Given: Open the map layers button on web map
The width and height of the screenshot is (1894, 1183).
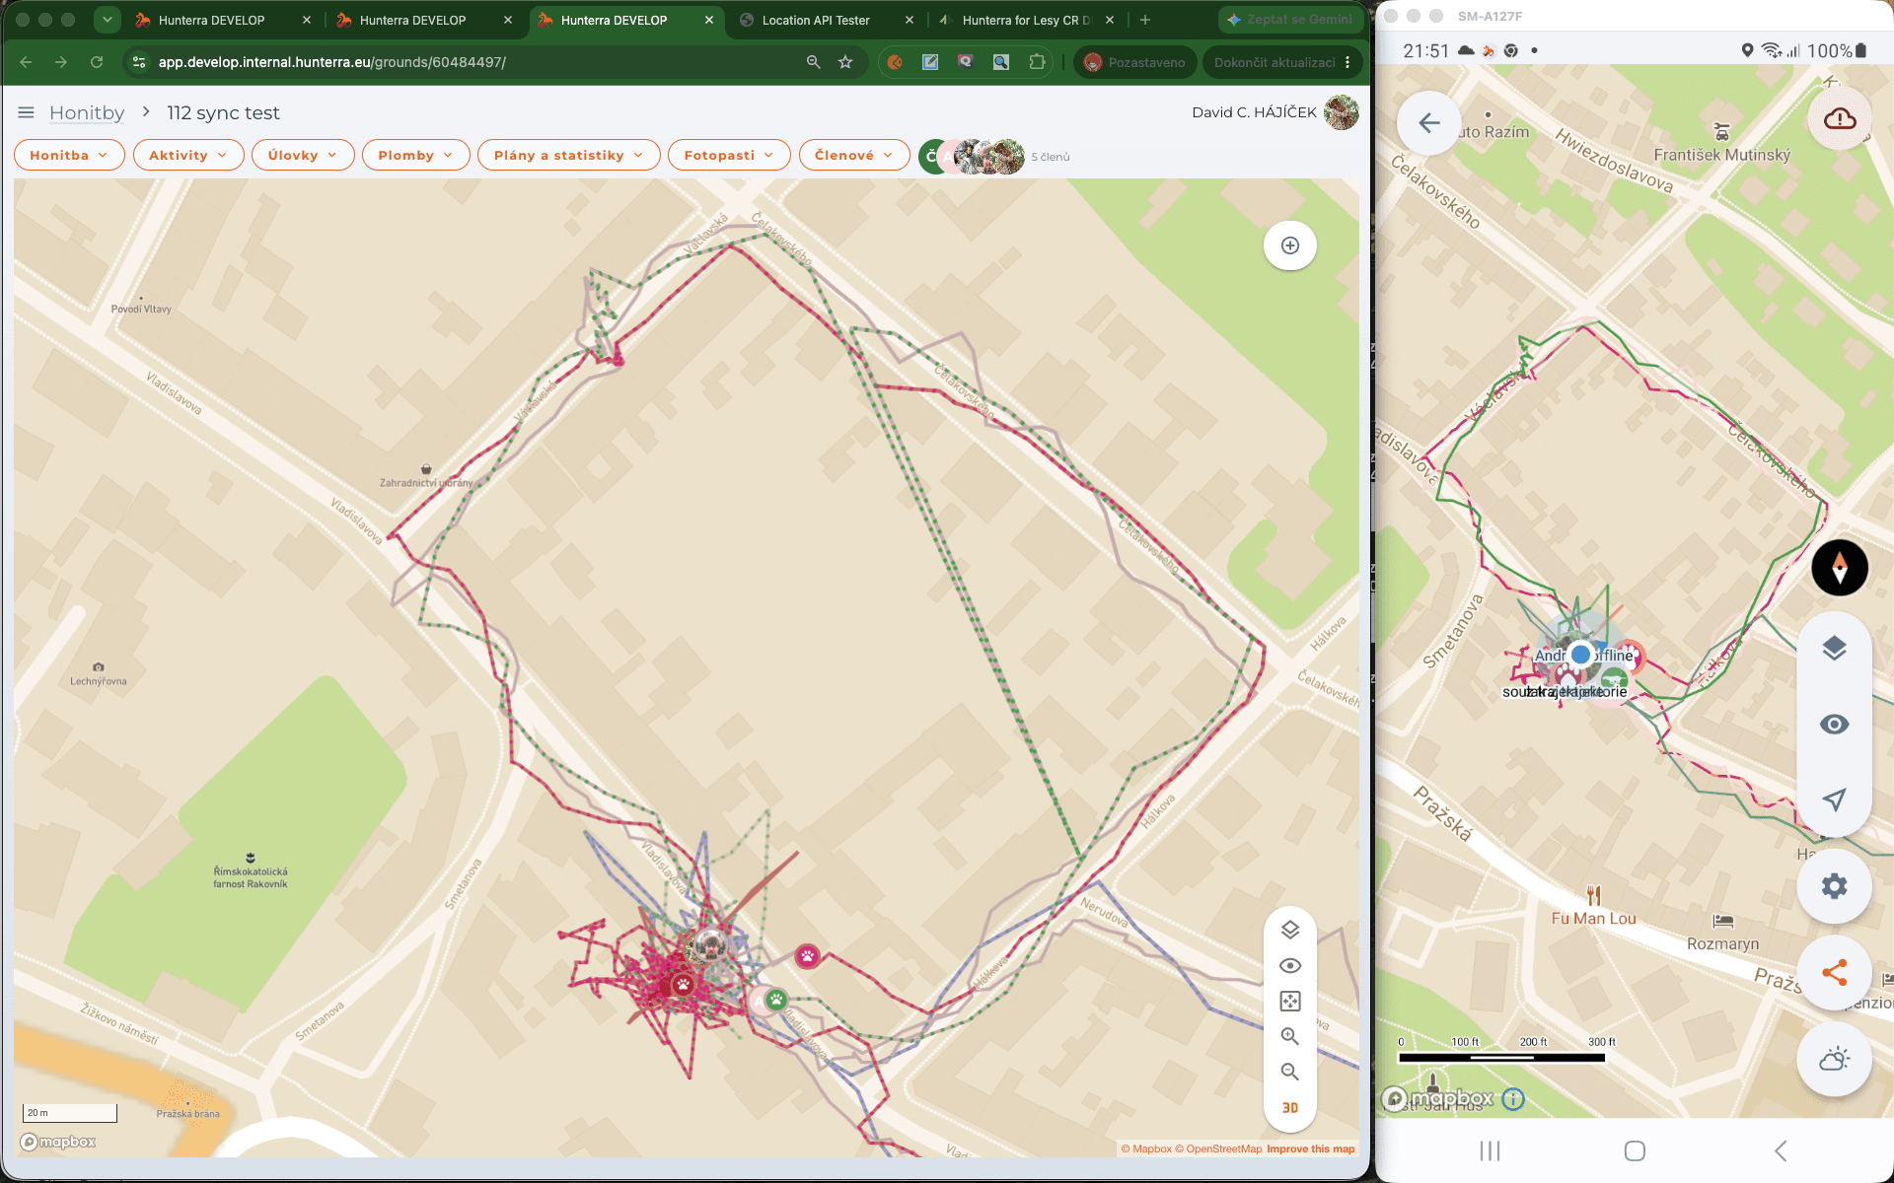Looking at the screenshot, I should pos(1289,930).
